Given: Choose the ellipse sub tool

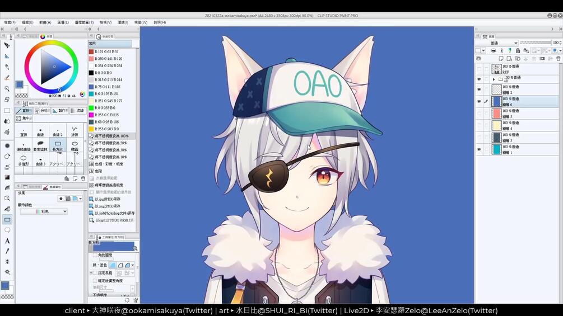Looking at the screenshot, I should click(x=75, y=146).
